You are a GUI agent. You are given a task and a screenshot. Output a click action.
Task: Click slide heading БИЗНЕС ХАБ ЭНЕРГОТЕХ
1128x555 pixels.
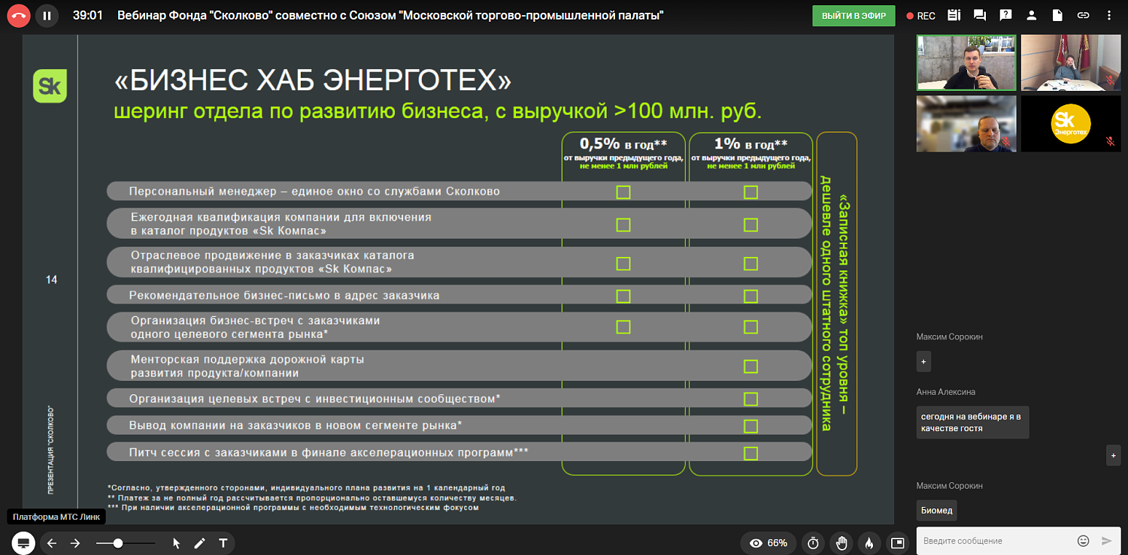coord(313,81)
